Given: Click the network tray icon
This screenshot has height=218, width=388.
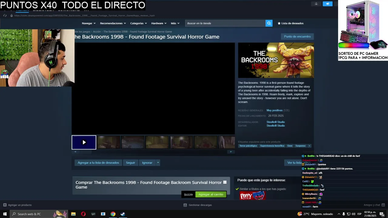Looking at the screenshot, I should [349, 214].
